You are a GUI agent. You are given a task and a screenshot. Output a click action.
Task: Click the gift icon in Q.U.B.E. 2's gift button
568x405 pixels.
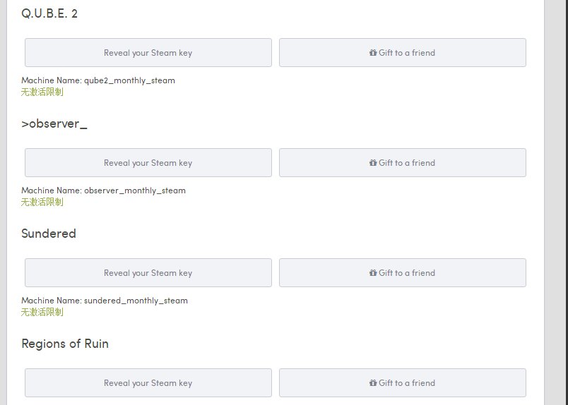[373, 53]
